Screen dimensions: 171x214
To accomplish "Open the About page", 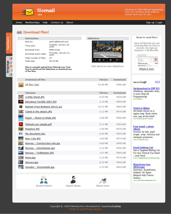I will [70, 23].
